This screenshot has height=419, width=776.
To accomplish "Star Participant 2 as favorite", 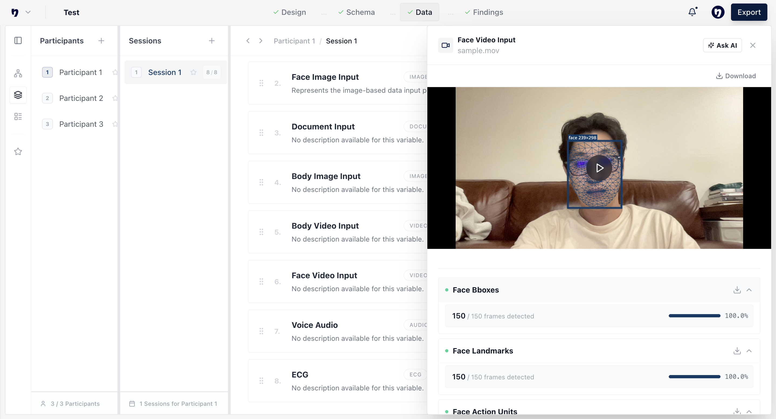I will (x=115, y=98).
